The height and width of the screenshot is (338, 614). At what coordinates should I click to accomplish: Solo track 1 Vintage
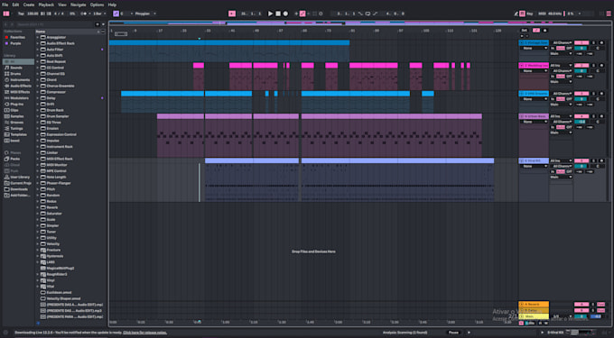coord(593,42)
